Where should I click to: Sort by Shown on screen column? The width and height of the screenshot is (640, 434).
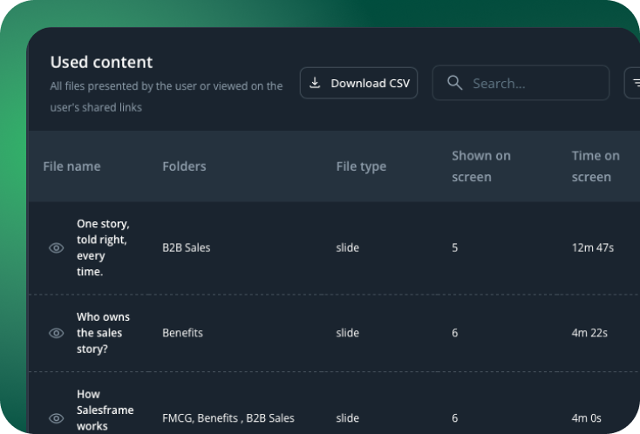click(x=481, y=166)
